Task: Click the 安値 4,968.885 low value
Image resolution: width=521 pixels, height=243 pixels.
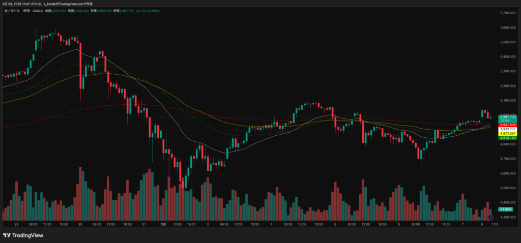Action: (x=108, y=10)
